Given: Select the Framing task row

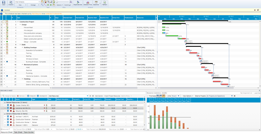Looking at the screenshot, I should coord(78,53).
